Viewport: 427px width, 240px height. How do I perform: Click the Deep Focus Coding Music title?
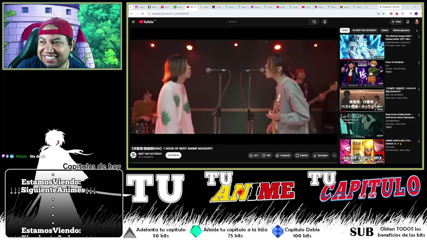click(401, 116)
